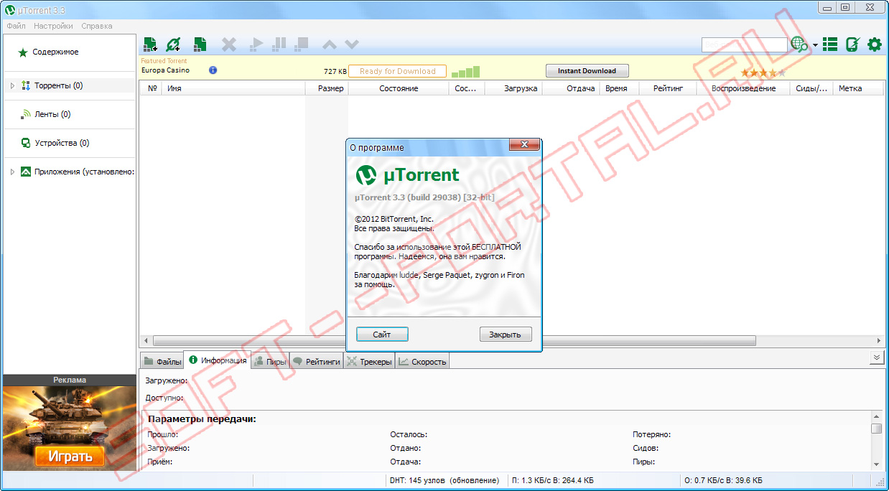Viewport: 889px width, 491px height.
Task: Open the search engine dropdown arrow
Action: pos(815,45)
